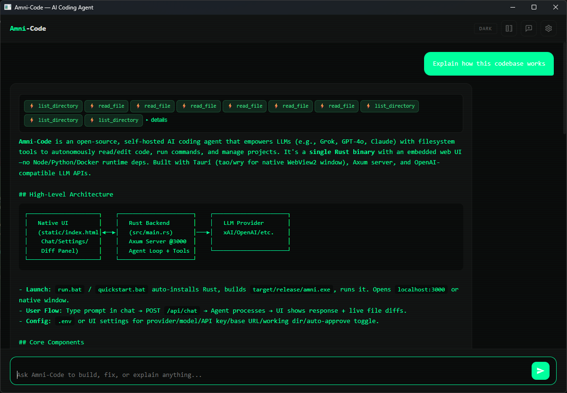Switch theme using the DARK toggle
This screenshot has height=393, width=567.
click(485, 28)
